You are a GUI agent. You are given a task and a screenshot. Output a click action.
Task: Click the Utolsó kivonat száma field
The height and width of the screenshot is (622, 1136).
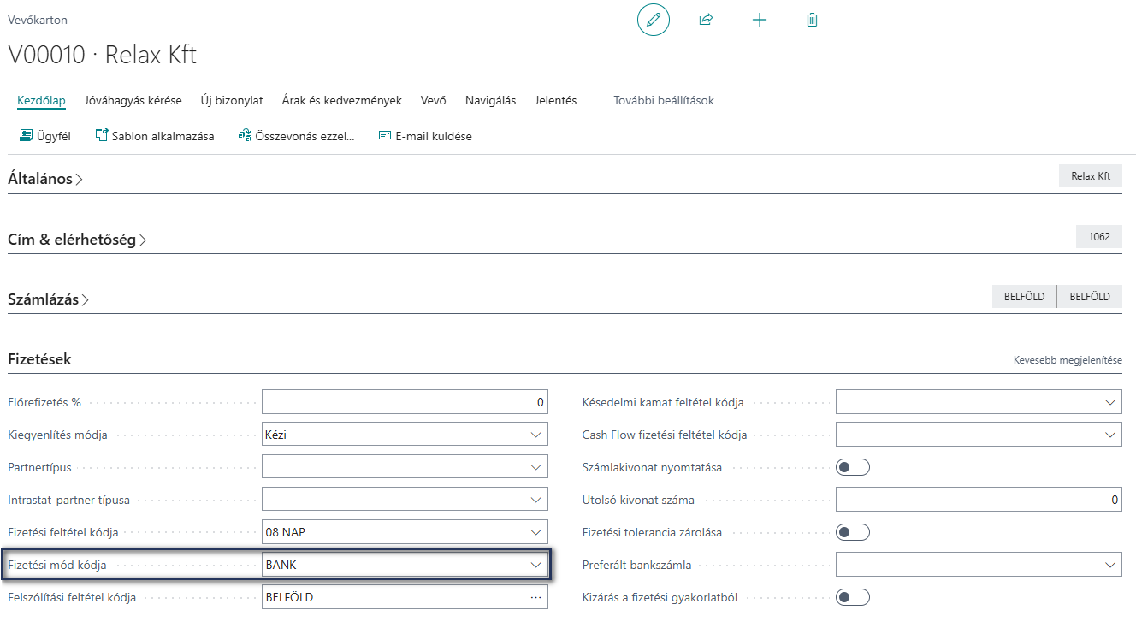click(979, 500)
